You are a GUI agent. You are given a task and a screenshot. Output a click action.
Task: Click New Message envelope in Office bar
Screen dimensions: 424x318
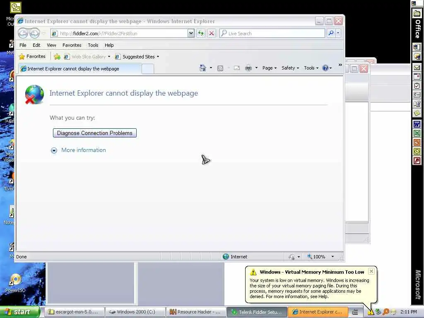point(417,67)
